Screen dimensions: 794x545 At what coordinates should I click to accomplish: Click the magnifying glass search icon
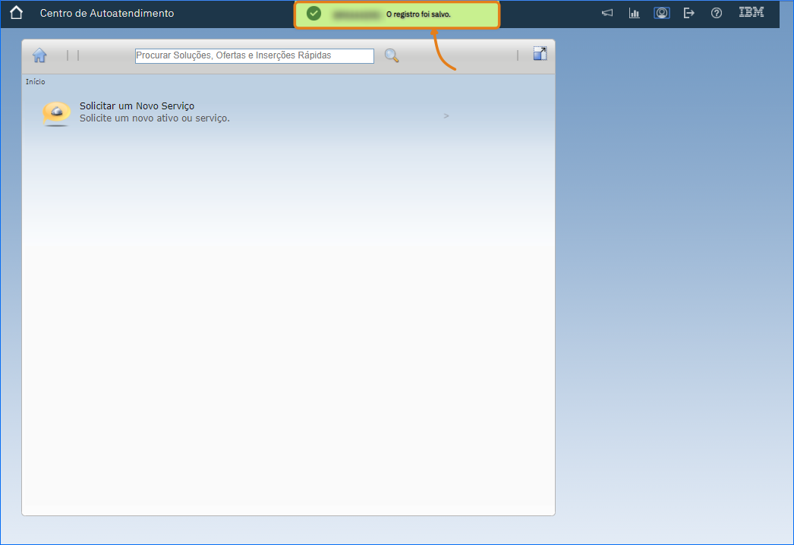pos(392,55)
